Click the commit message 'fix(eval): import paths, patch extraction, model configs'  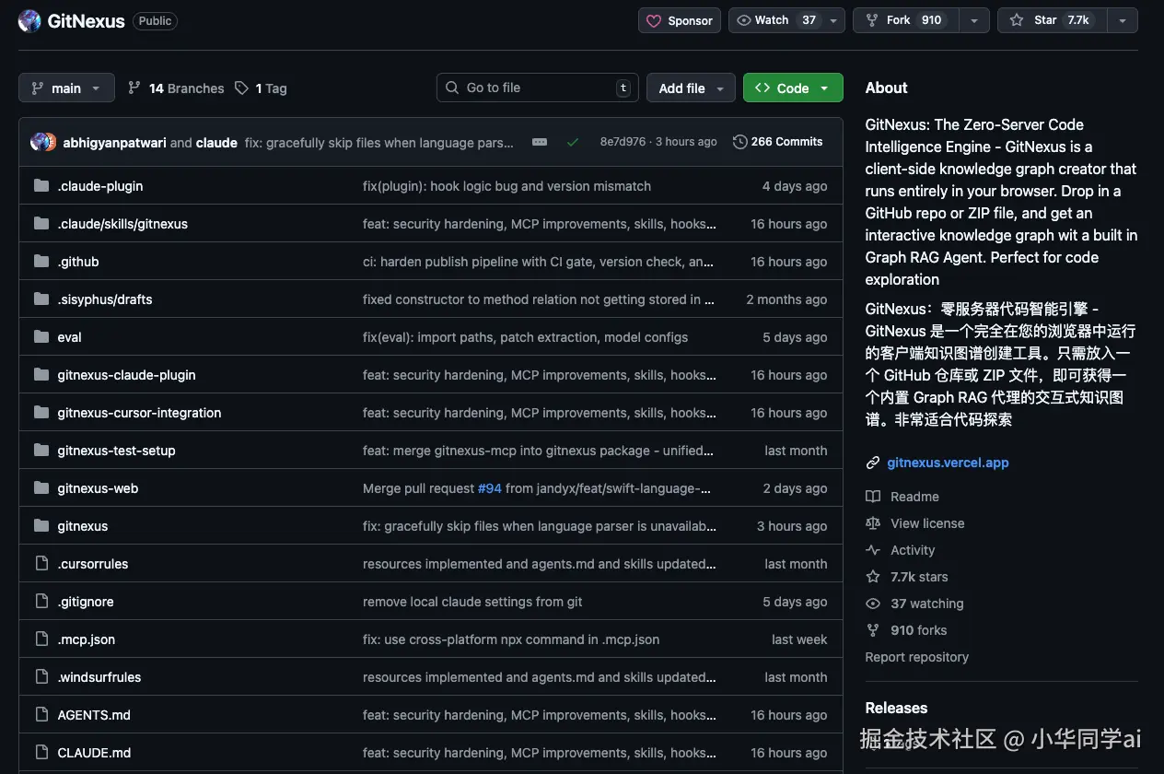pyautogui.click(x=525, y=337)
